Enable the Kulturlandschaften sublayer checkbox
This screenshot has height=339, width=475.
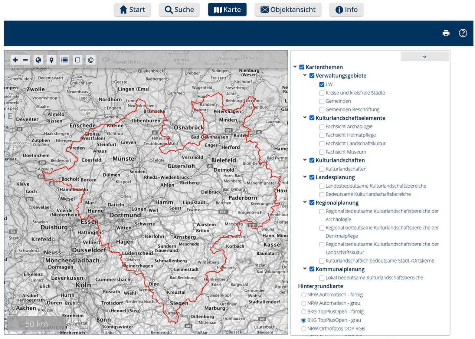(322, 169)
